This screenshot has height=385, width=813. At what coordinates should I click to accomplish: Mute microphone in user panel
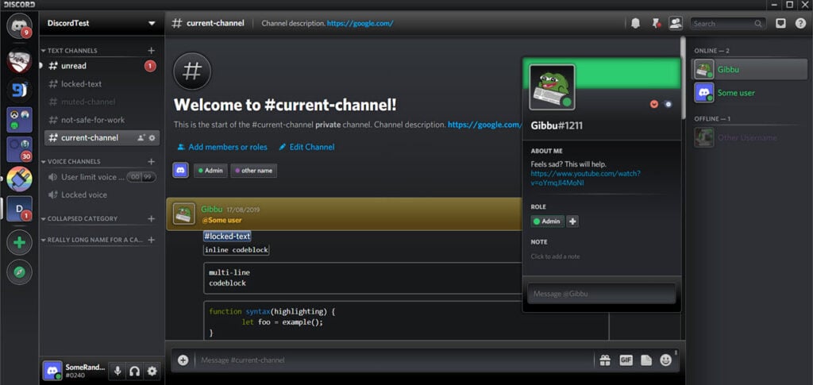[118, 371]
